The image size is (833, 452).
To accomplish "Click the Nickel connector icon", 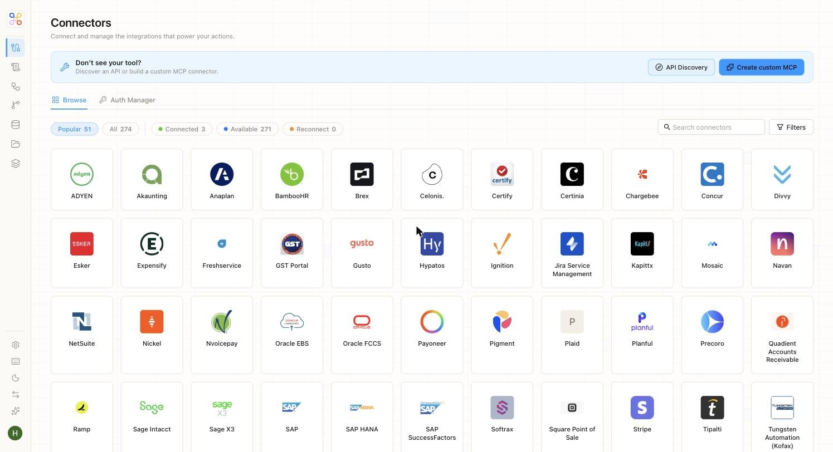I will pyautogui.click(x=152, y=322).
